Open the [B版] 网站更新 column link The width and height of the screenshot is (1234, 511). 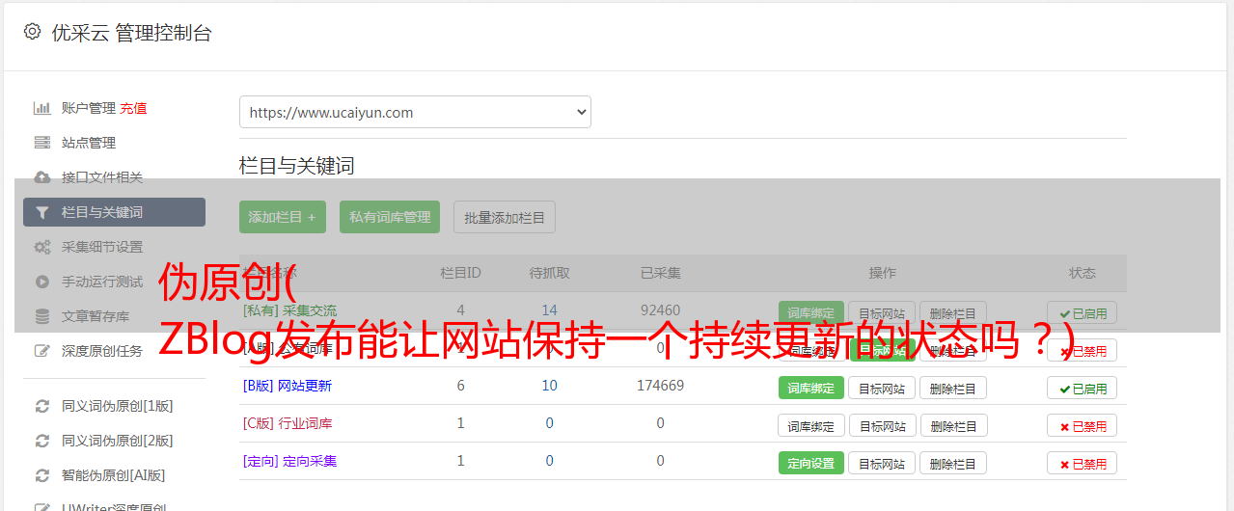tap(288, 386)
